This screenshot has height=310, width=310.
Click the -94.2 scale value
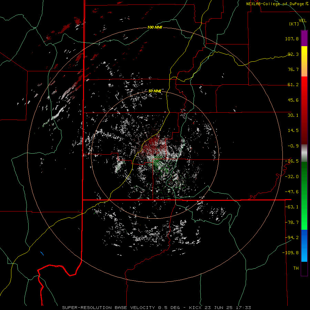coord(292,237)
